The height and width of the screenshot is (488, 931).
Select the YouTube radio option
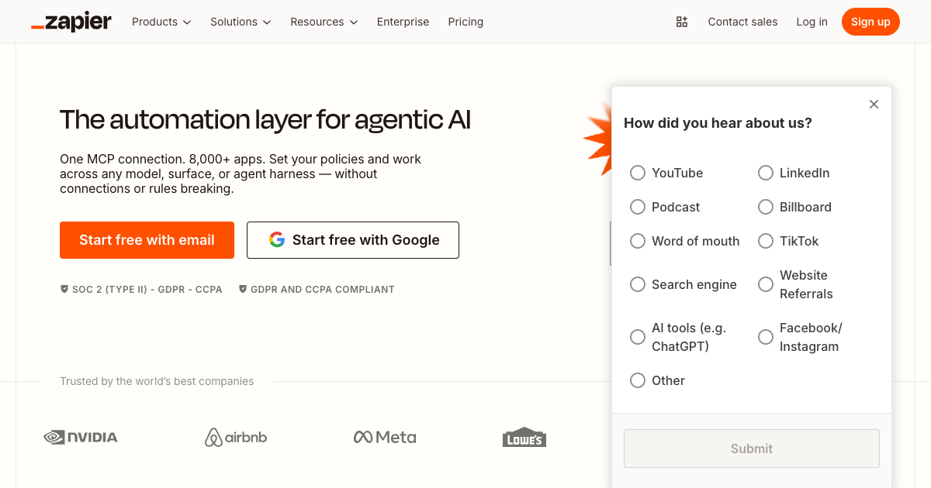(638, 173)
